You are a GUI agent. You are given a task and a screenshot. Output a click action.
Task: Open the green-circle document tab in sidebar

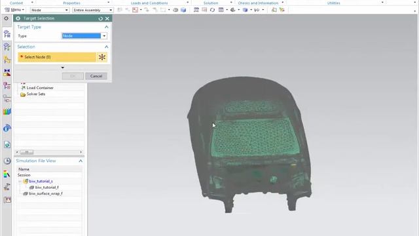pos(7,145)
